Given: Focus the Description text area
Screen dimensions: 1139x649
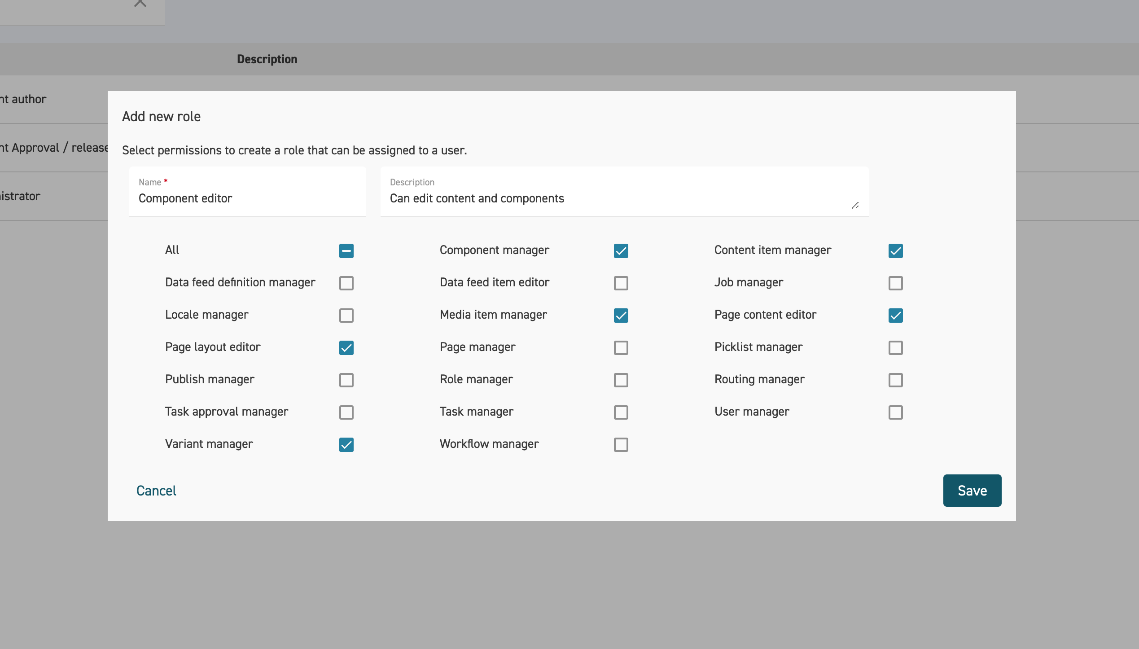Looking at the screenshot, I should click(624, 192).
